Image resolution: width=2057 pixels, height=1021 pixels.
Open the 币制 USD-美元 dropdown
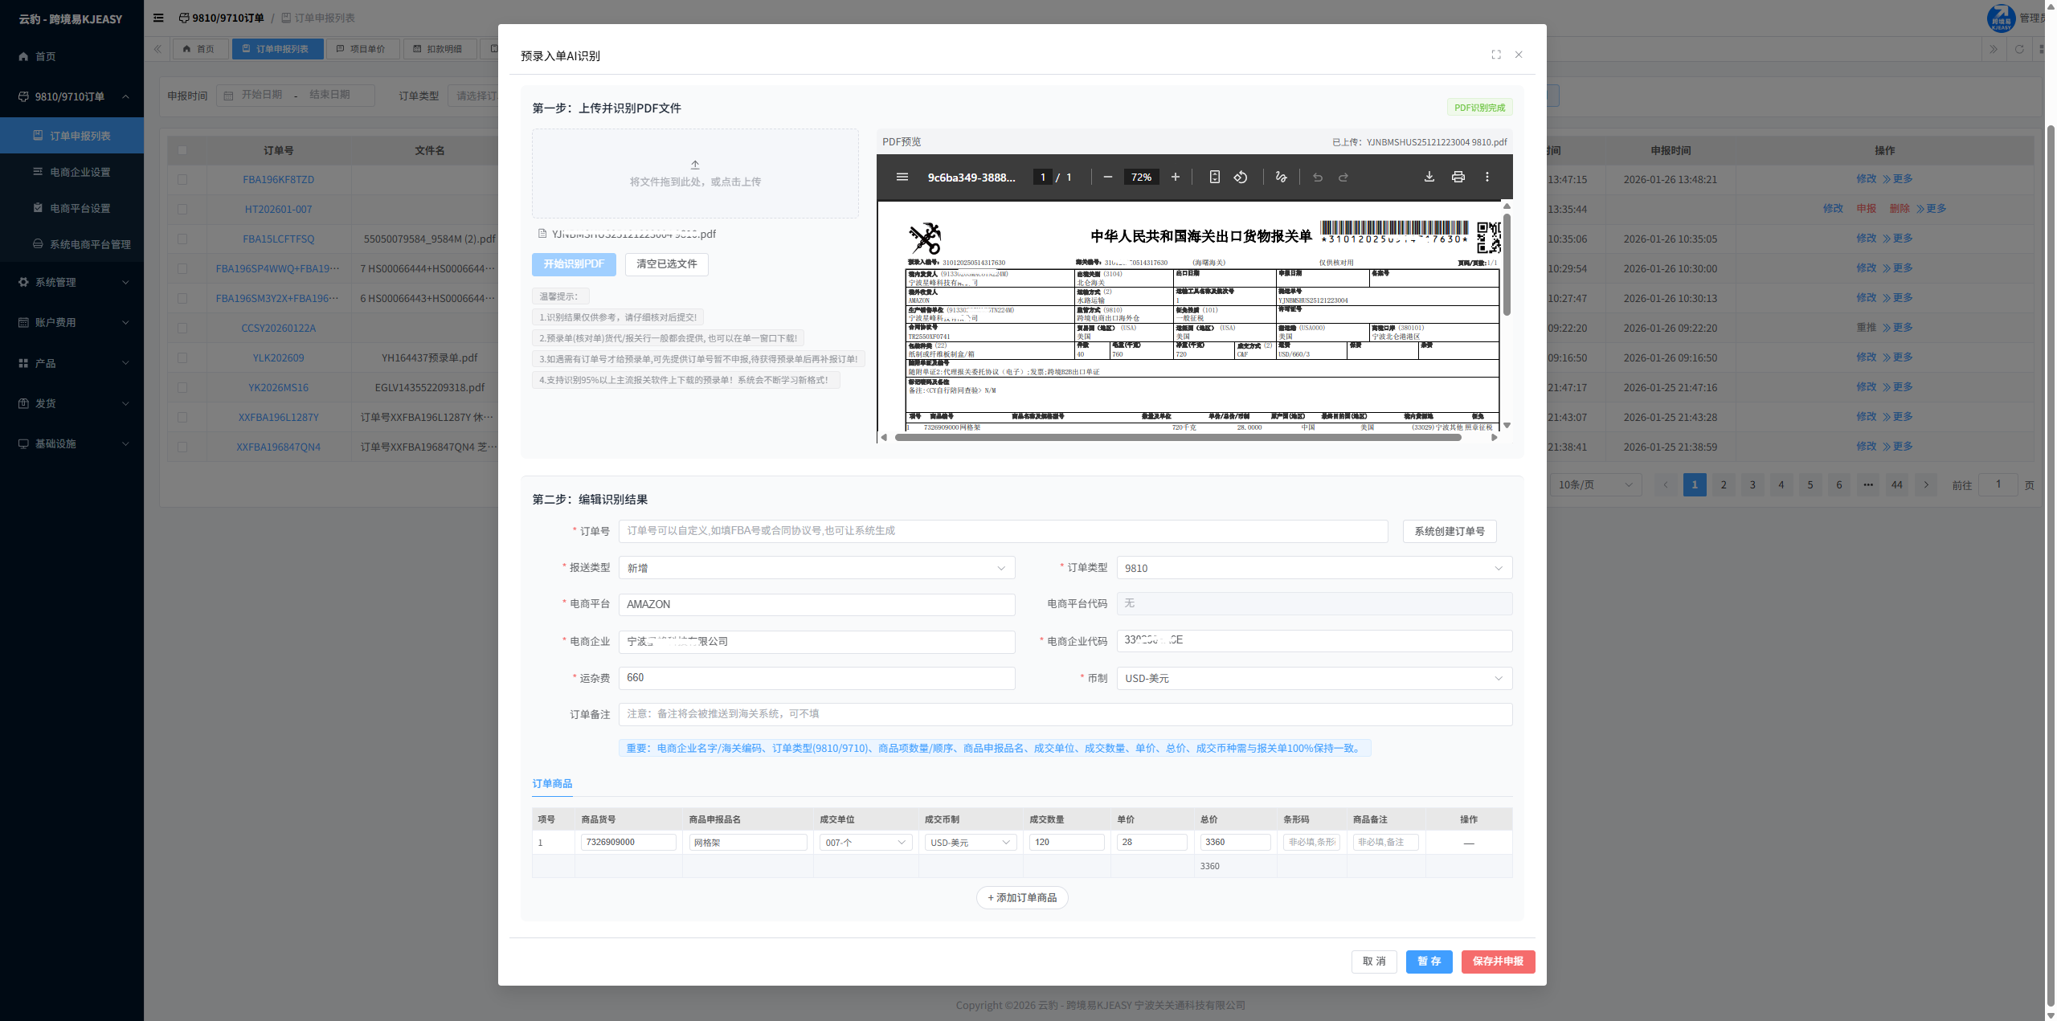click(x=1313, y=678)
